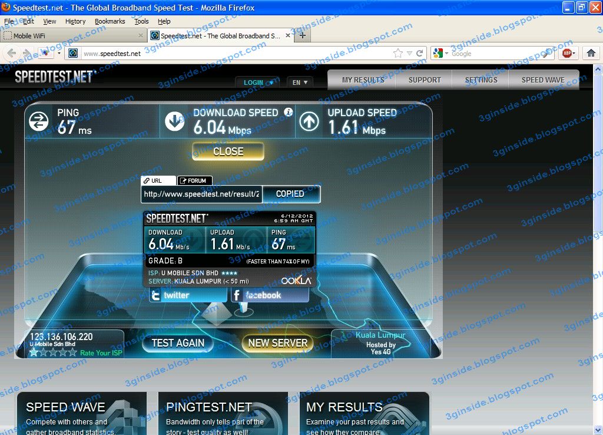Open the SUPPORT page

(x=425, y=80)
